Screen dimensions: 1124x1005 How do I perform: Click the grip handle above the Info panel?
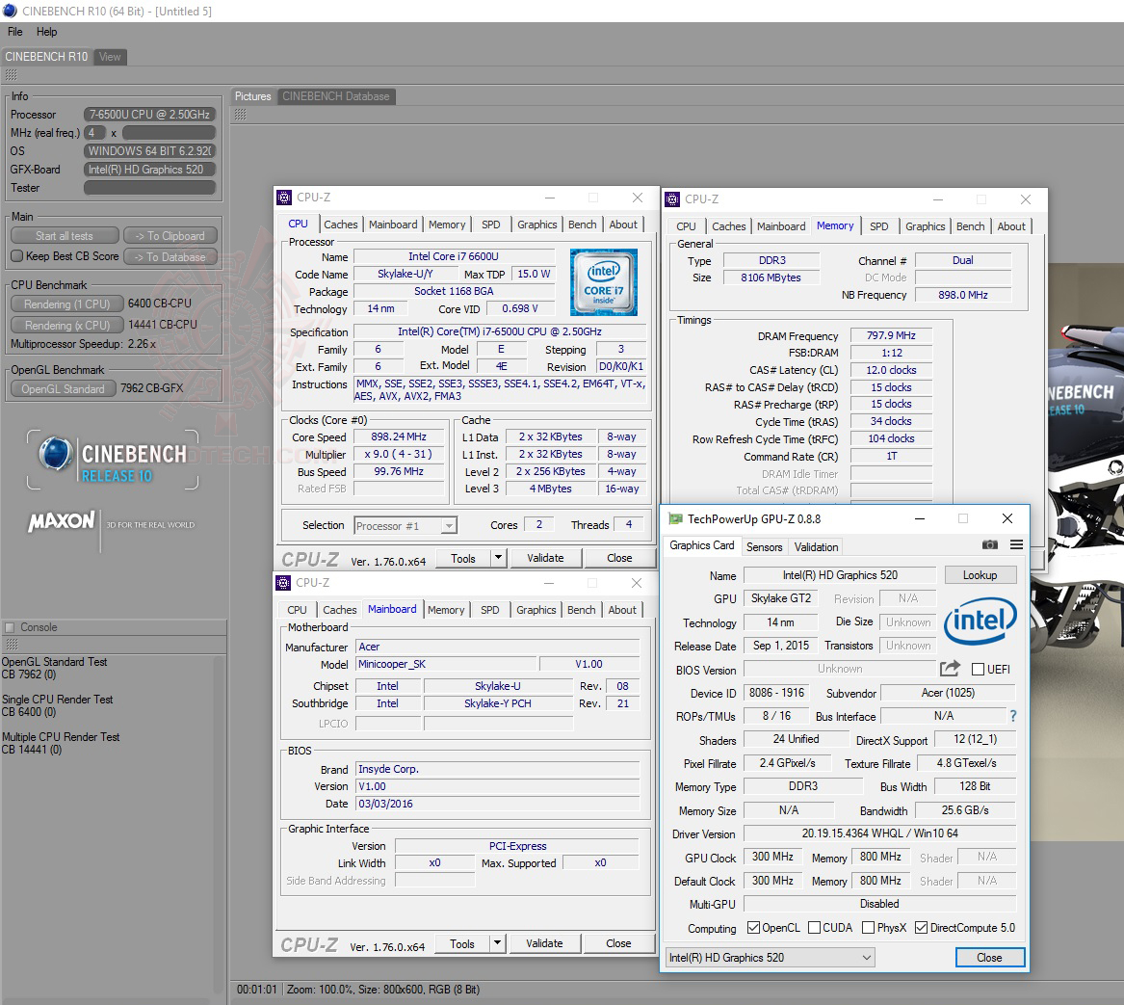click(11, 74)
